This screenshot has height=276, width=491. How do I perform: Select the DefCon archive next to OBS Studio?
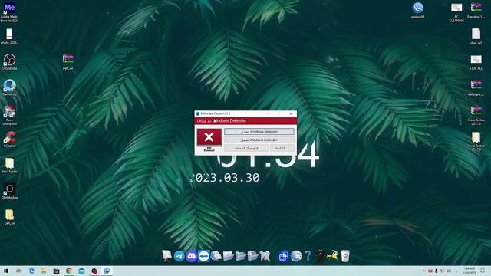click(x=68, y=61)
